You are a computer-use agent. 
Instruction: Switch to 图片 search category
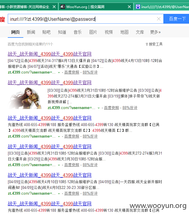pos(93,32)
